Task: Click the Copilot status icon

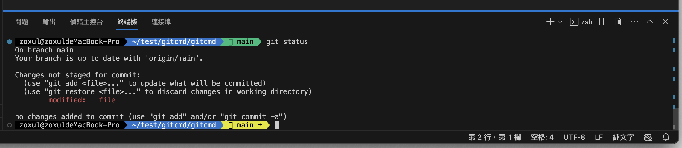Action: 648,137
